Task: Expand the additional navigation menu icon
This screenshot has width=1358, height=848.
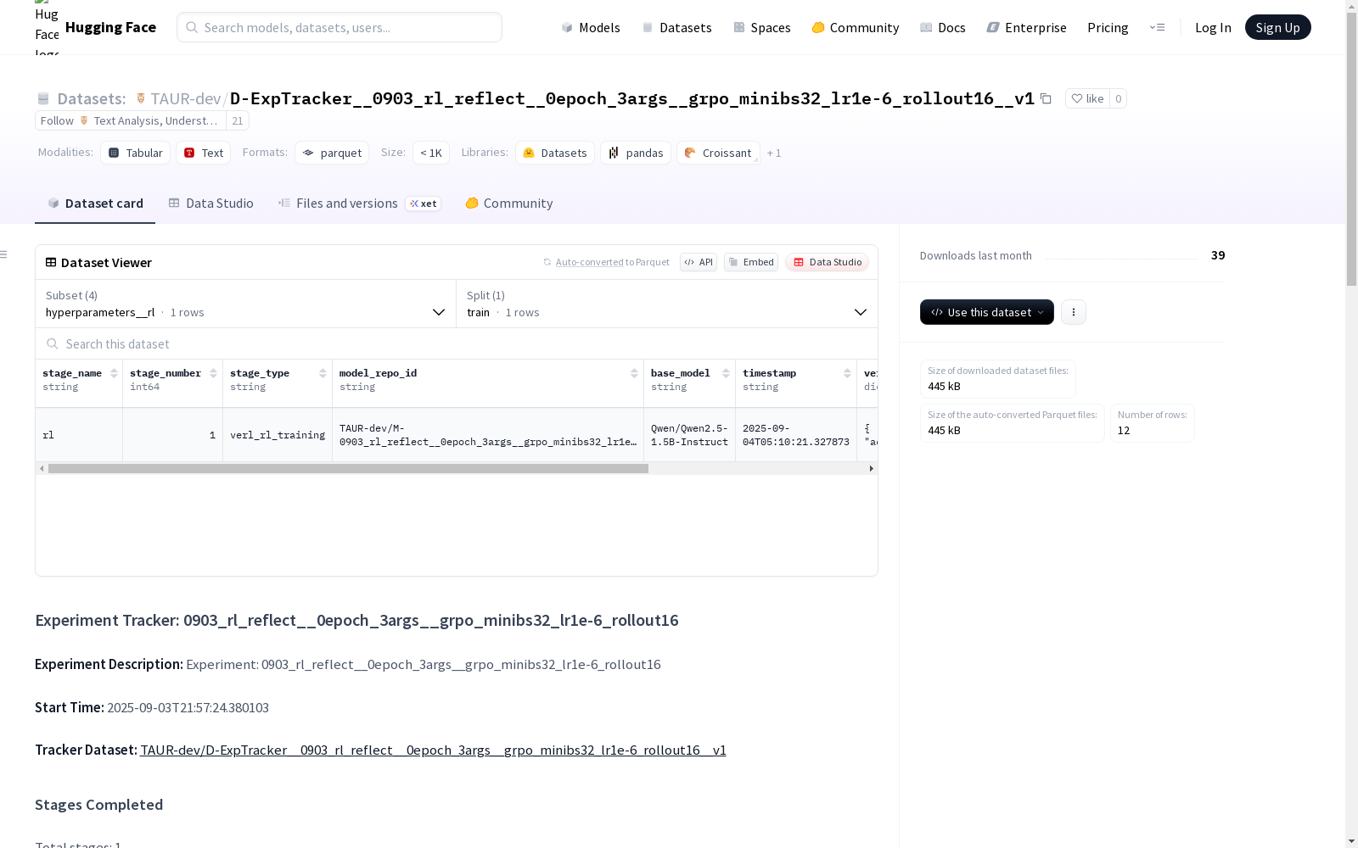Action: [1157, 27]
